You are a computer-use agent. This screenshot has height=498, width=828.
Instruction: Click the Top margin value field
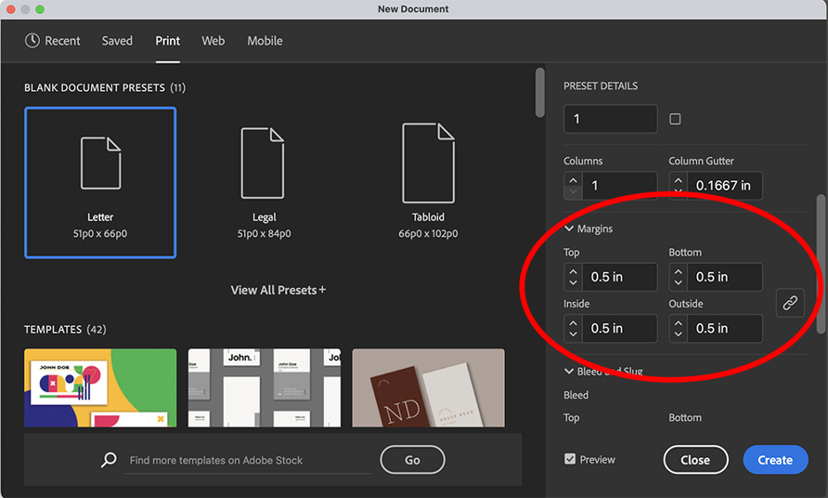pyautogui.click(x=620, y=277)
